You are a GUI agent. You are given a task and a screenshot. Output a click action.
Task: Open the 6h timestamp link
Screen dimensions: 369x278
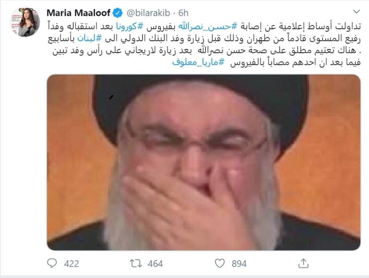[184, 13]
